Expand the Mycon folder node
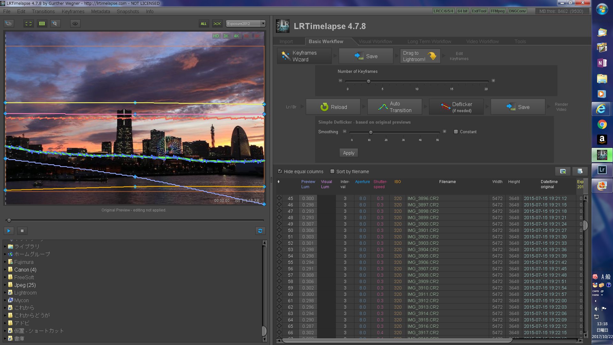The width and height of the screenshot is (613, 345). (5, 300)
